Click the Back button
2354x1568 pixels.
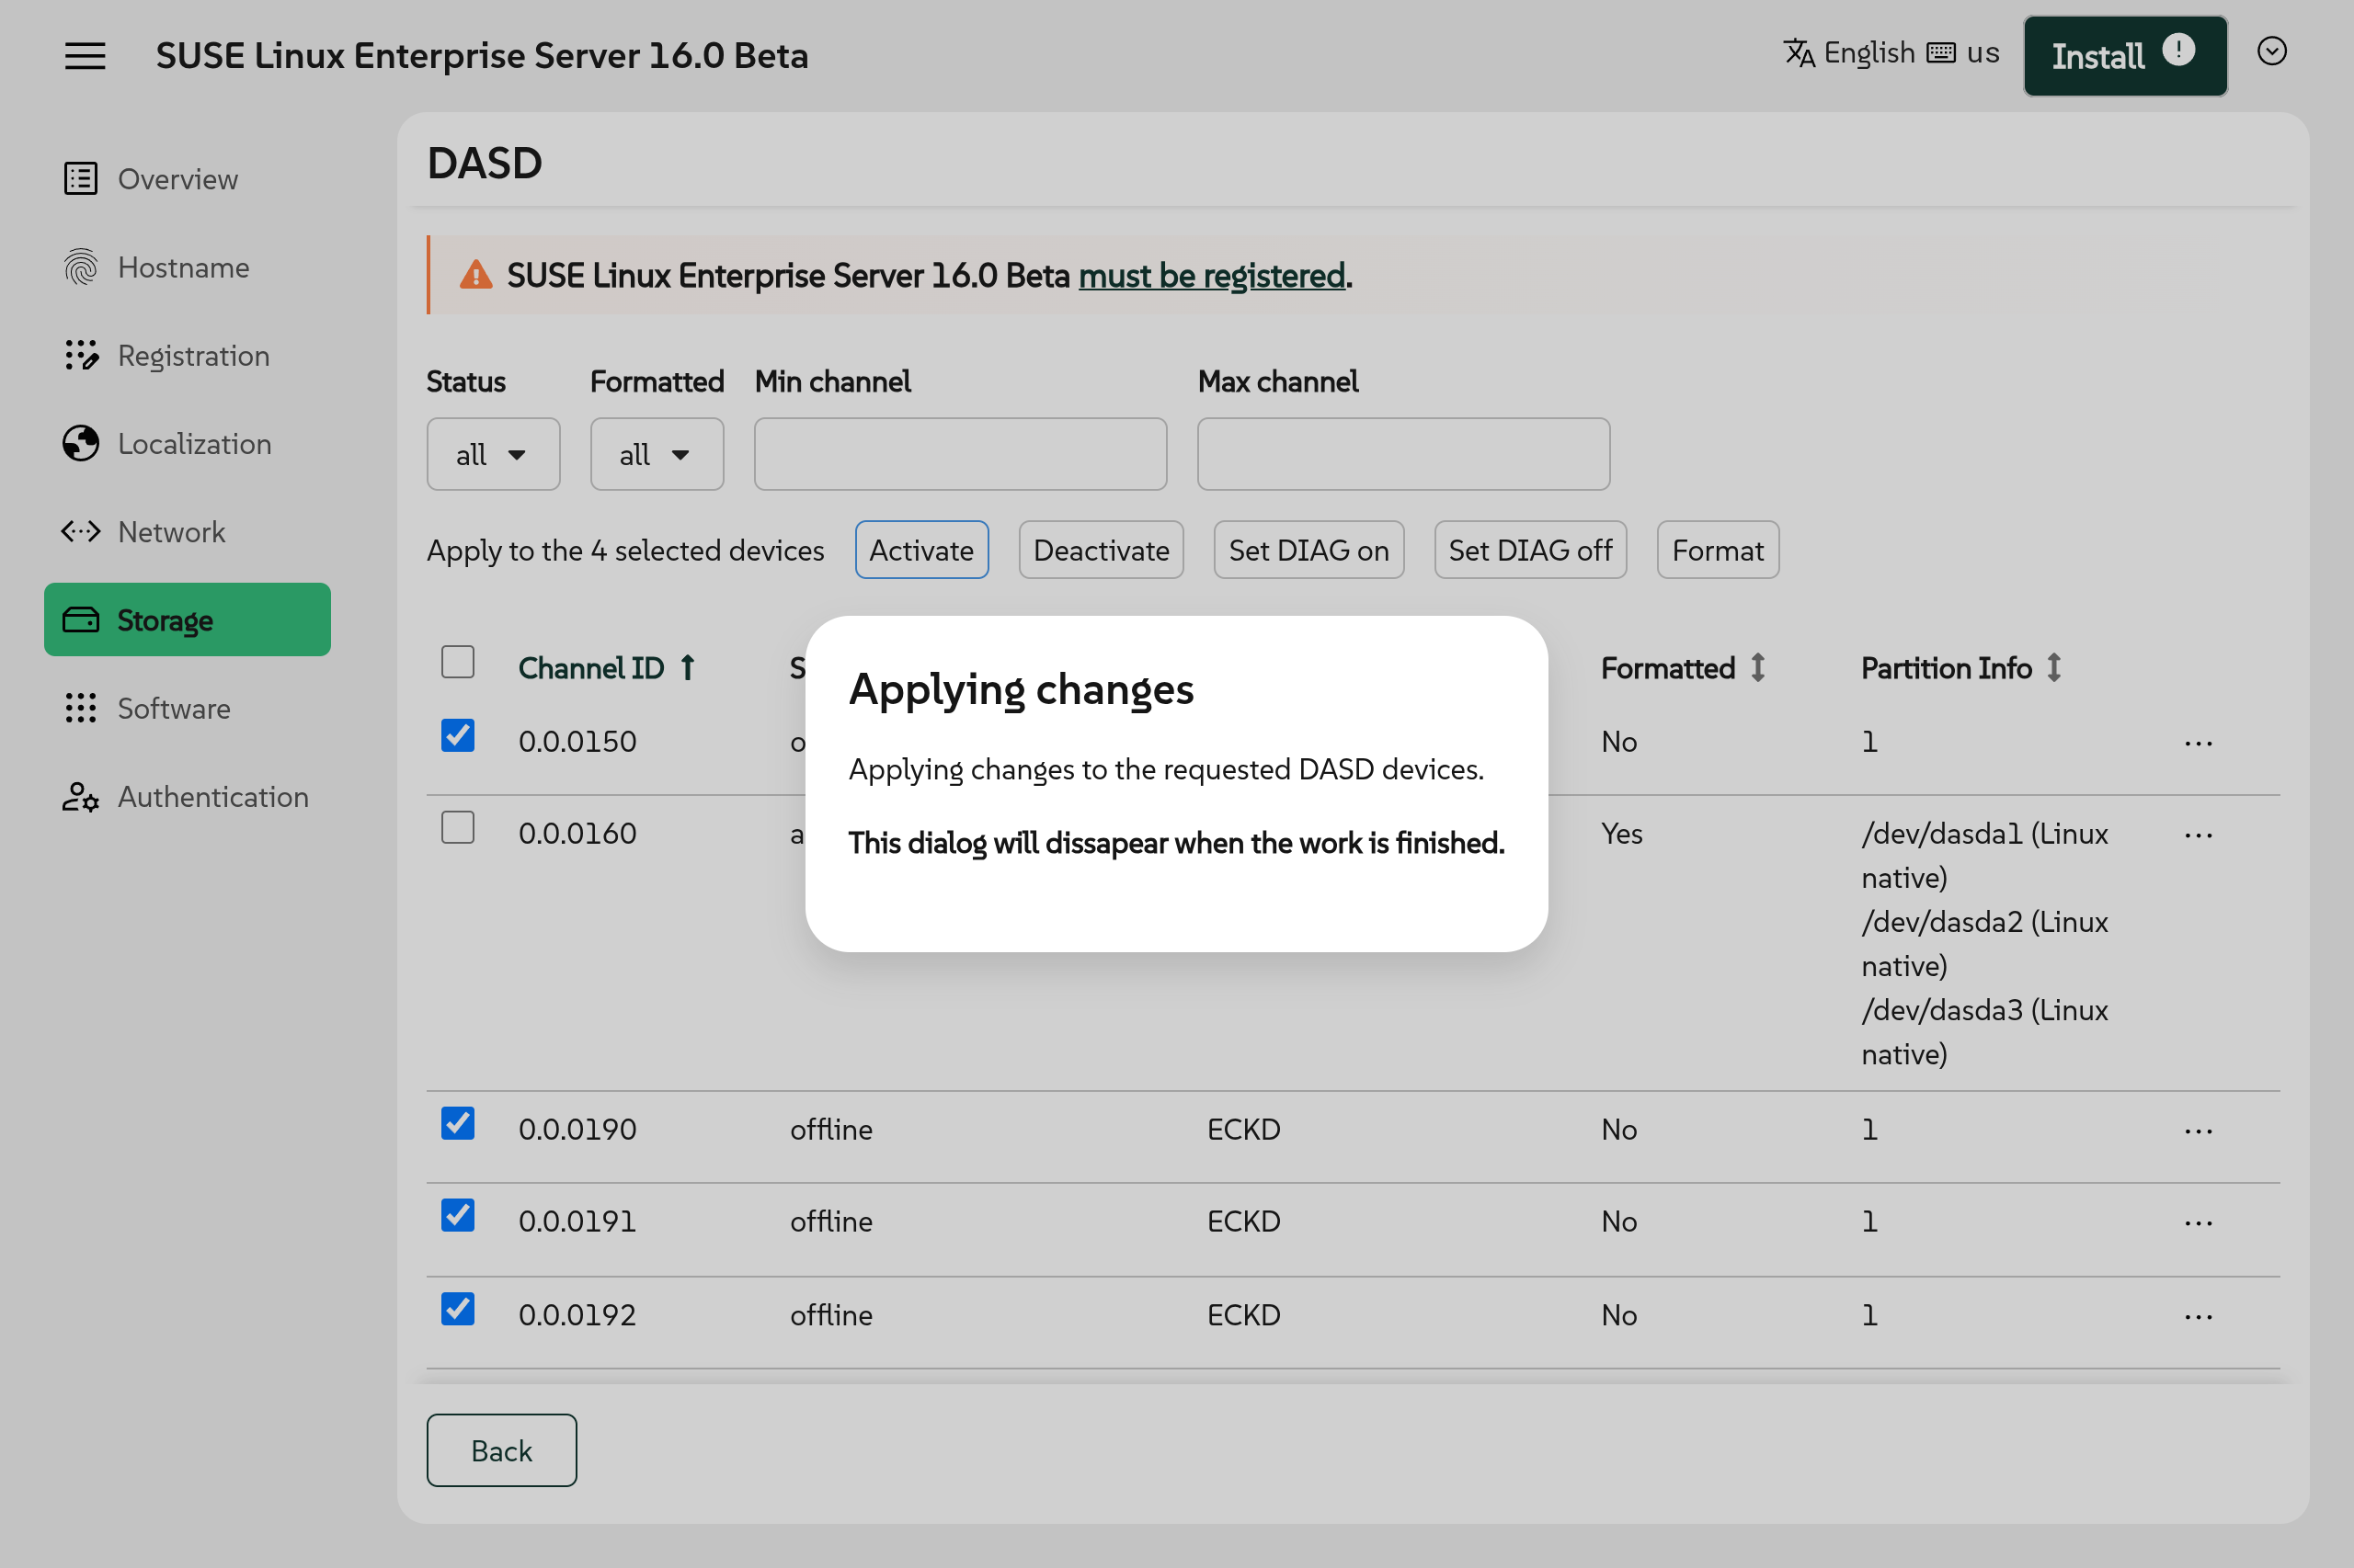pos(501,1449)
